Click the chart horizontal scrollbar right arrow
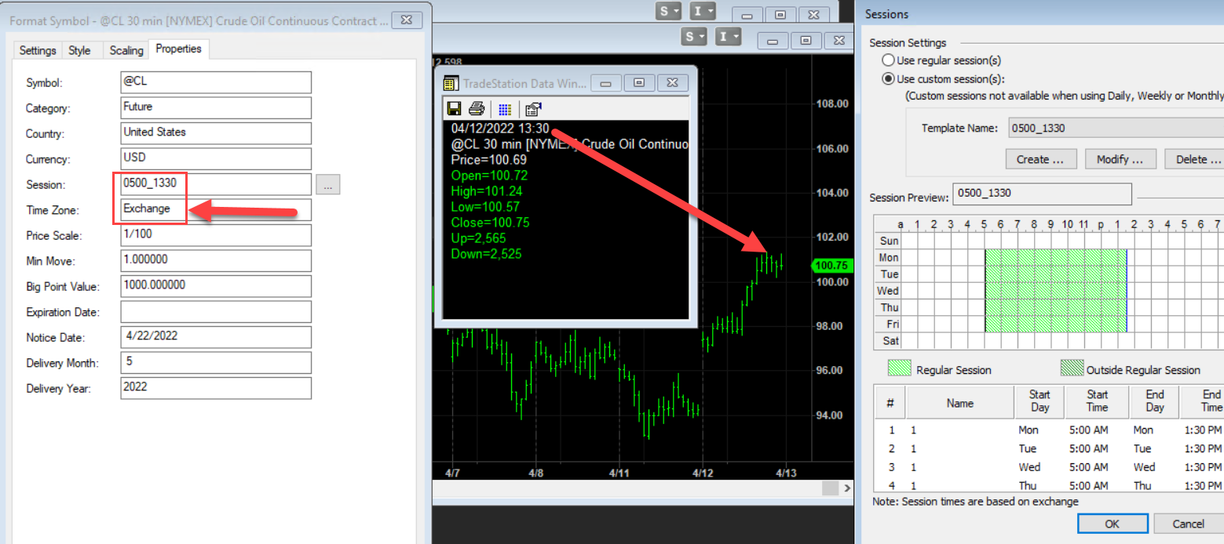 [846, 488]
